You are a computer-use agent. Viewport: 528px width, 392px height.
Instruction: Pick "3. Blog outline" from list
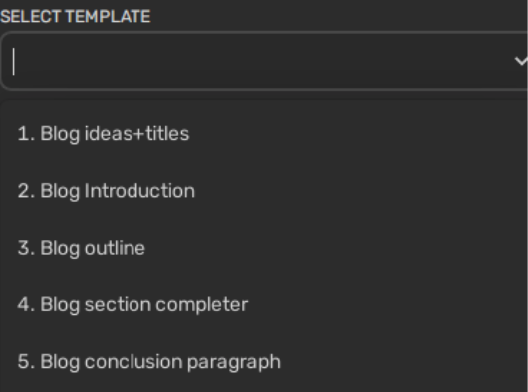click(x=264, y=248)
